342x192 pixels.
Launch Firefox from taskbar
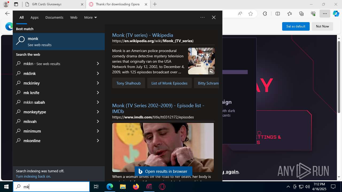[136, 187]
